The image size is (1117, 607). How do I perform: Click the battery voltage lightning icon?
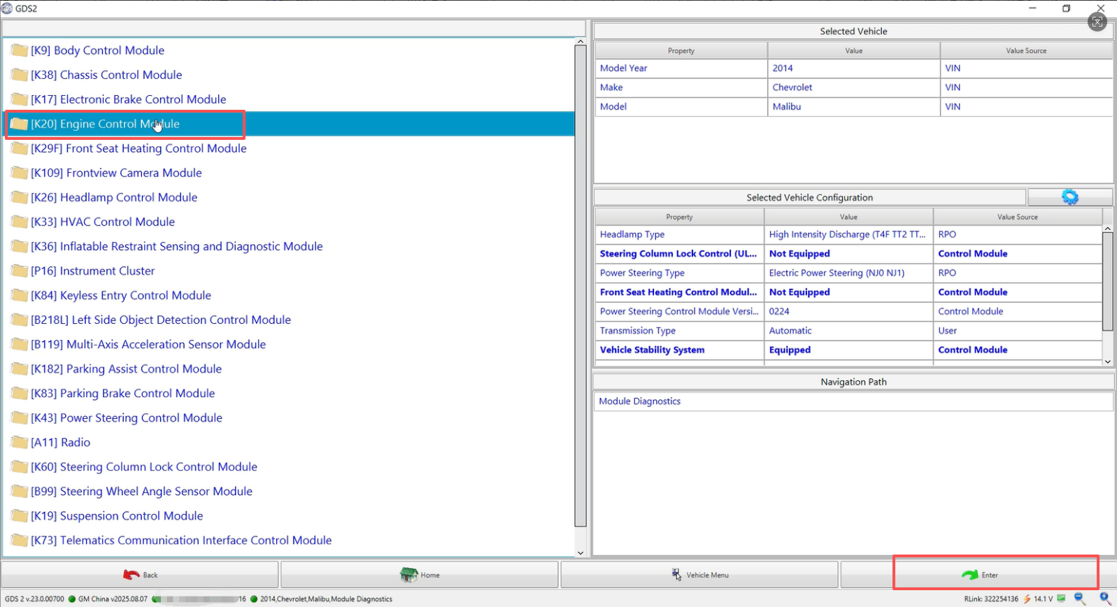pyautogui.click(x=1027, y=599)
